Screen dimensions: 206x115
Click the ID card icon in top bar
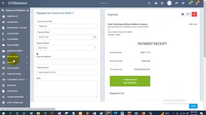pos(156,3)
